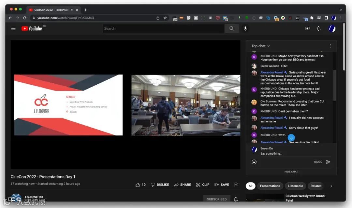The width and height of the screenshot is (352, 208).
Task: Open chat options three-dot menu
Action: [x=330, y=46]
